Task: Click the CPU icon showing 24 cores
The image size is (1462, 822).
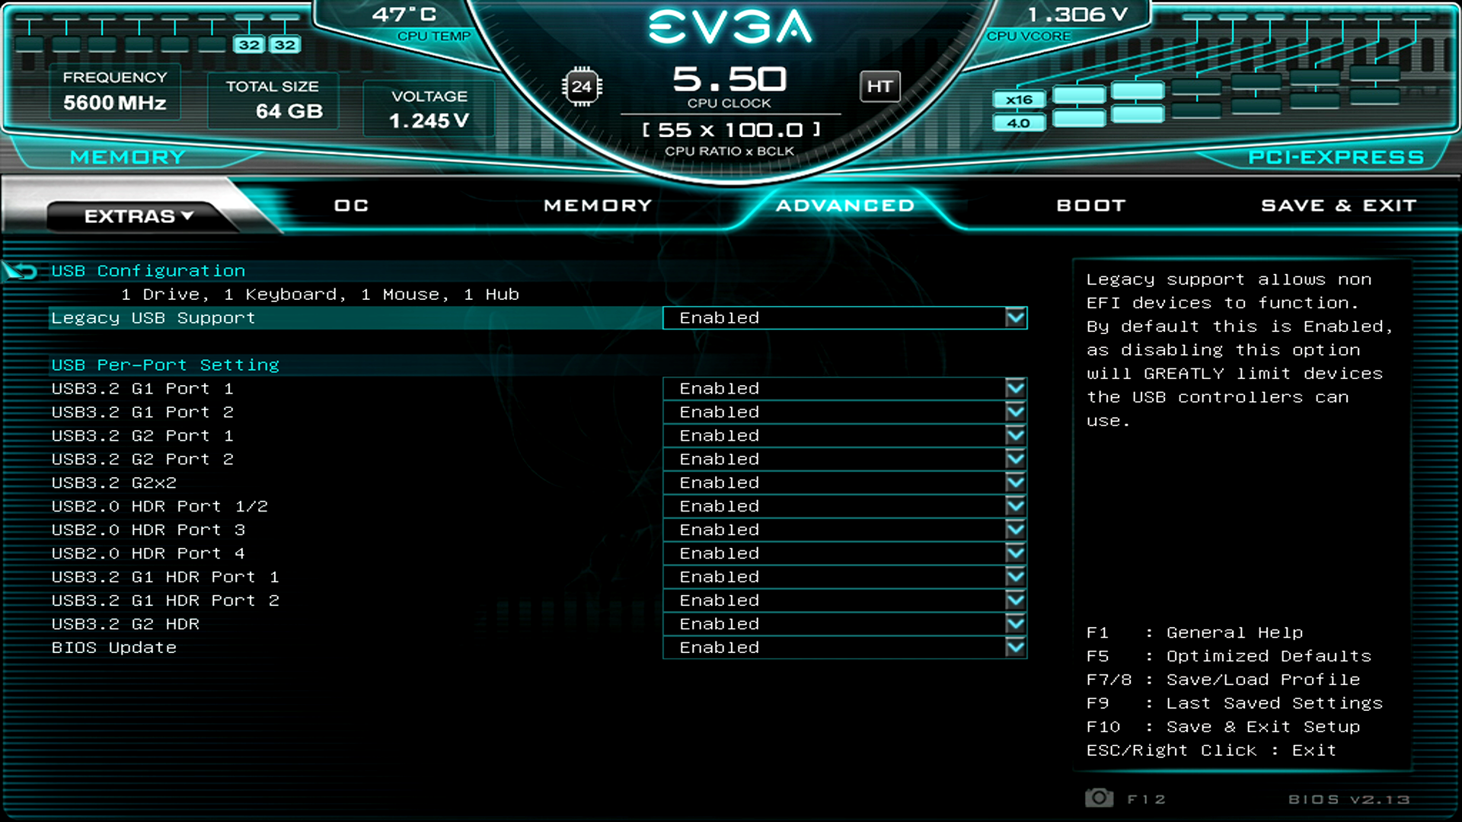Action: tap(581, 86)
